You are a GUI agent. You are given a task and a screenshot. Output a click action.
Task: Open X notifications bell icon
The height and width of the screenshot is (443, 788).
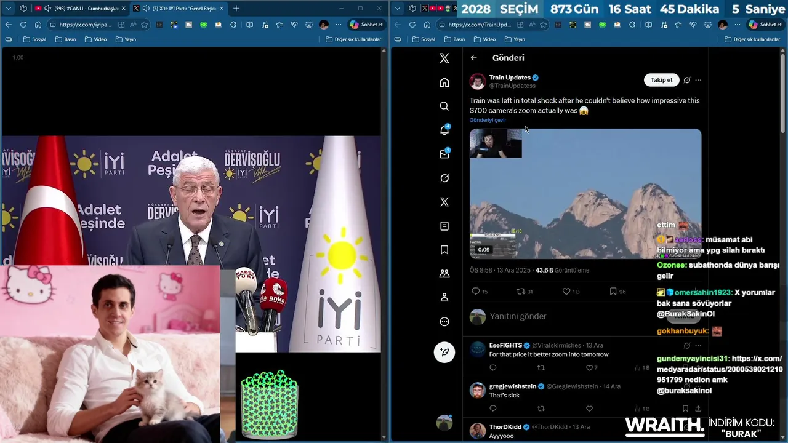coord(444,130)
